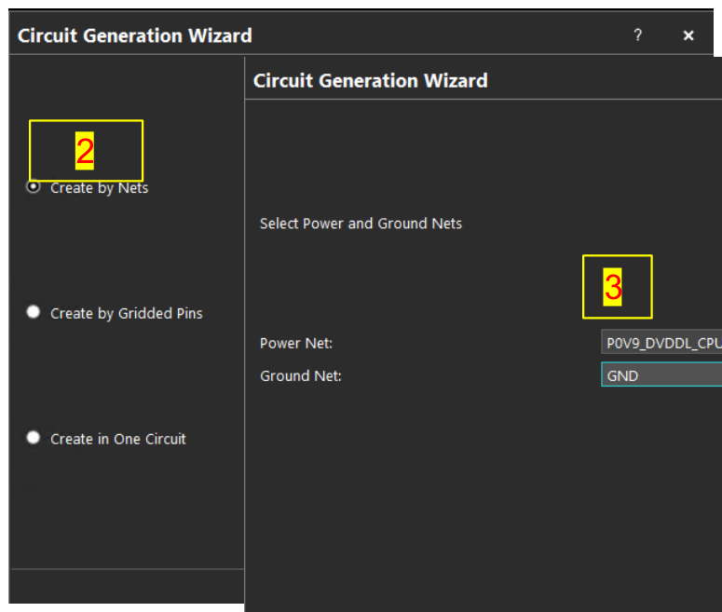Click the Power Net: label
This screenshot has width=722, height=612.
[296, 343]
